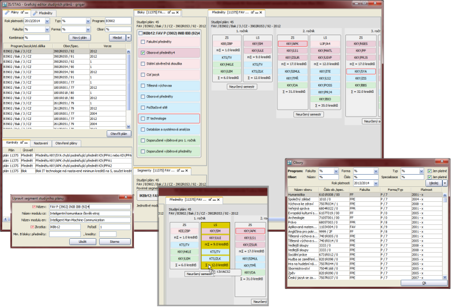Image resolution: width=452 pixels, height=308 pixels.
Task: Click scroll-up arrow of the plans list
Action: click(x=129, y=52)
